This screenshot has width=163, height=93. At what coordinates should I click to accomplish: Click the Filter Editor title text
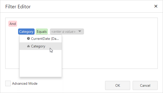tap(18, 7)
